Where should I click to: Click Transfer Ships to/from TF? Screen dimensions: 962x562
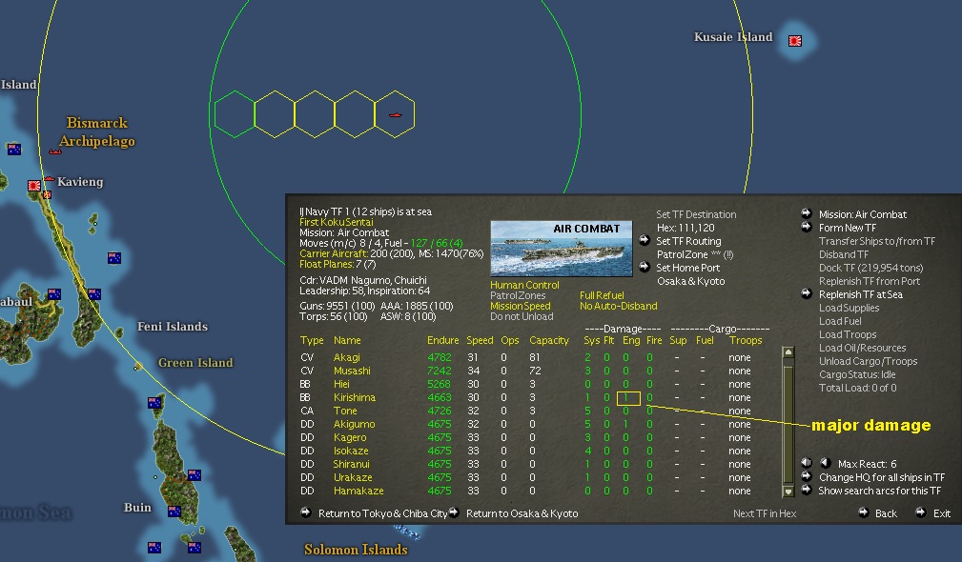coord(877,241)
